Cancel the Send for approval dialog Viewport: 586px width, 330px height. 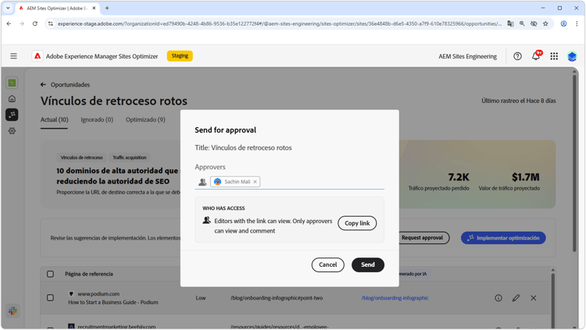pyautogui.click(x=327, y=264)
